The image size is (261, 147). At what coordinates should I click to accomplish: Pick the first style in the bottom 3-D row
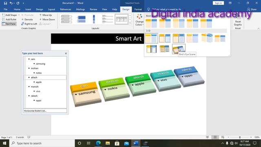tap(151, 49)
